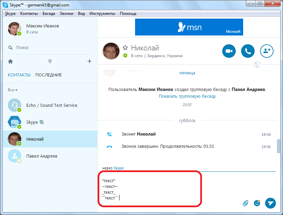Open the Помощь menu
Viewport: 283px width, 215px height.
pyautogui.click(x=128, y=14)
